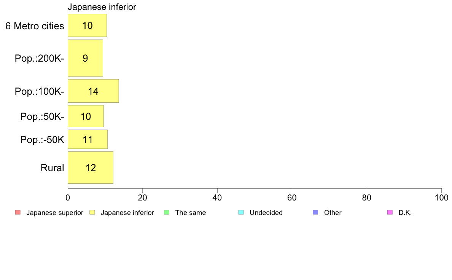Click the green The same legend swatch
The width and height of the screenshot is (452, 280).
point(167,213)
